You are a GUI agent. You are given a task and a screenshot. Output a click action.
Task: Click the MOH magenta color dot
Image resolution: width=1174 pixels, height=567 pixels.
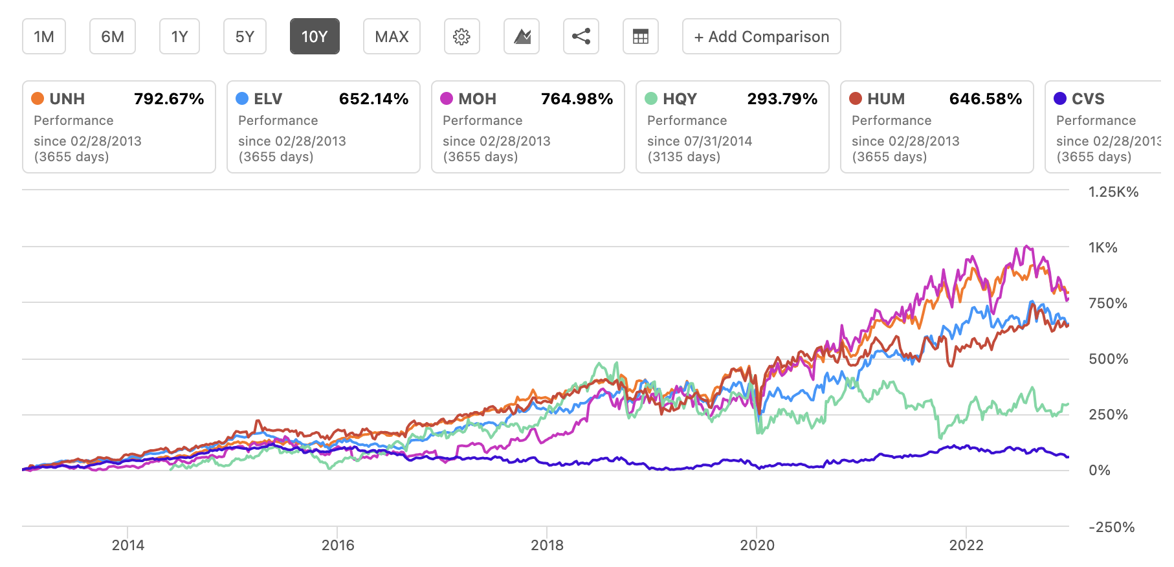point(447,98)
